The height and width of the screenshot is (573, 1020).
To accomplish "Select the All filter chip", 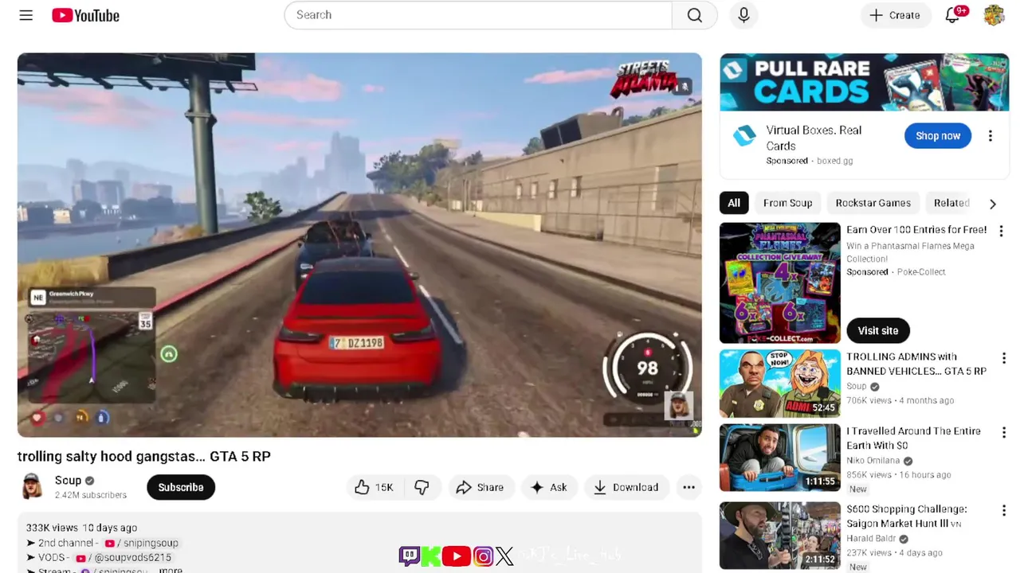I will click(734, 203).
